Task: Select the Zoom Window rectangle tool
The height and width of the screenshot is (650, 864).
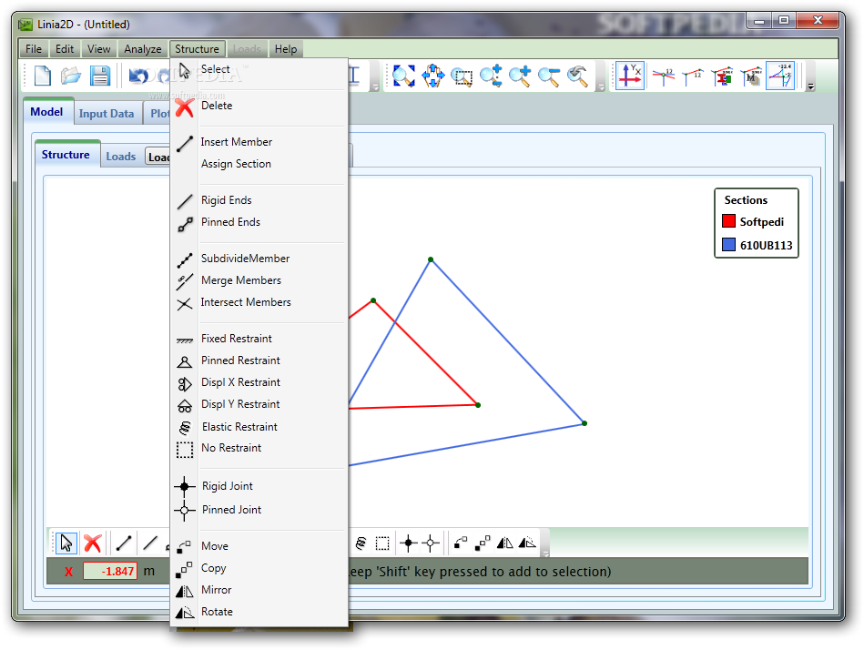Action: pyautogui.click(x=462, y=77)
